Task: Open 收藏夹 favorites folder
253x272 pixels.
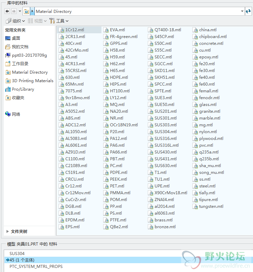Action: tap(15, 98)
